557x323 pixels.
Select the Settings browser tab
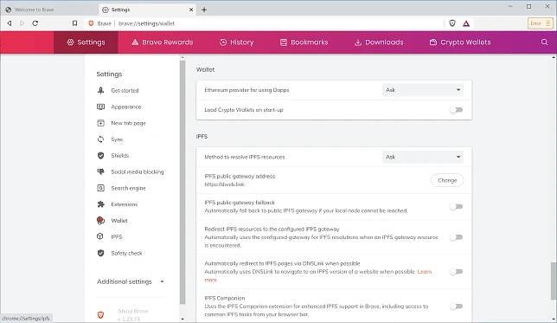pyautogui.click(x=147, y=10)
